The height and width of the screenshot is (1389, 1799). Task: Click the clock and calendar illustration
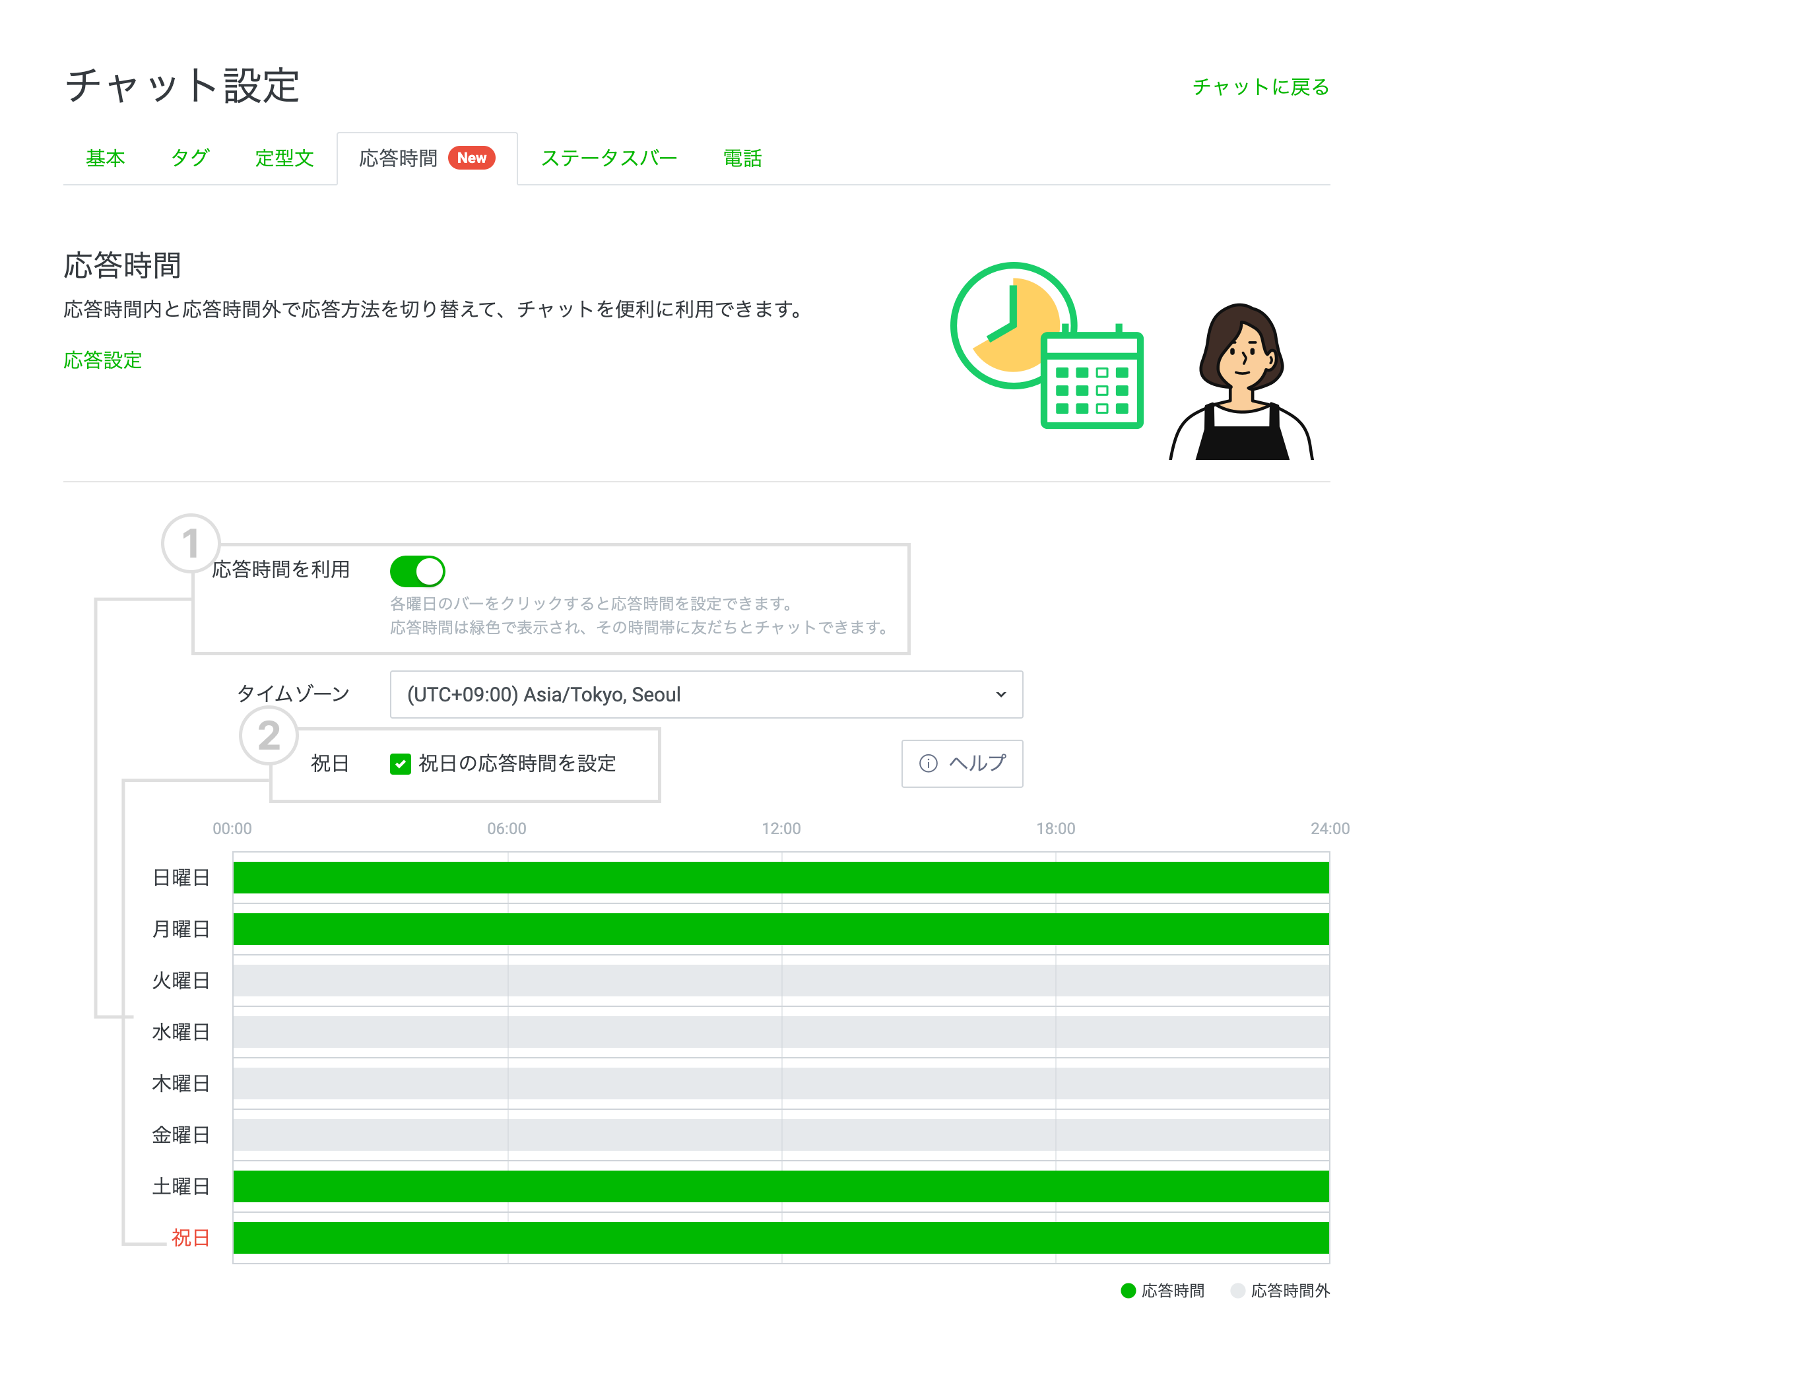[x=1046, y=344]
